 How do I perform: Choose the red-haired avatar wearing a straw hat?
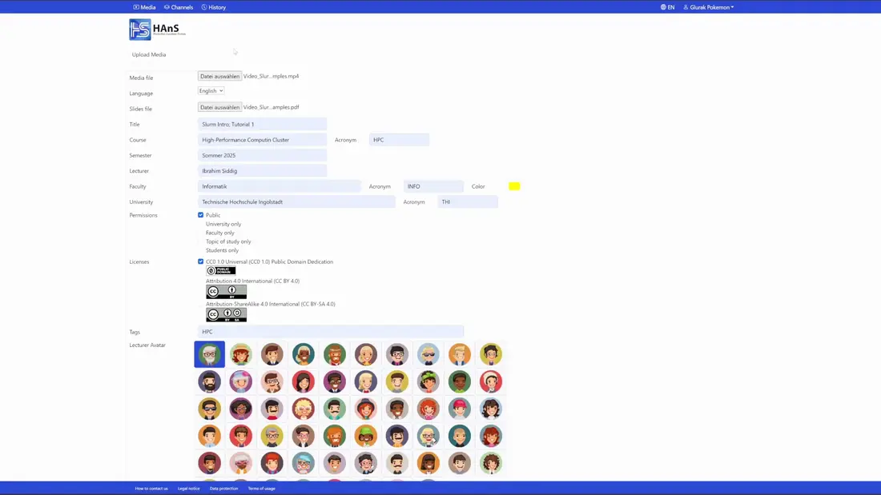[x=240, y=354]
